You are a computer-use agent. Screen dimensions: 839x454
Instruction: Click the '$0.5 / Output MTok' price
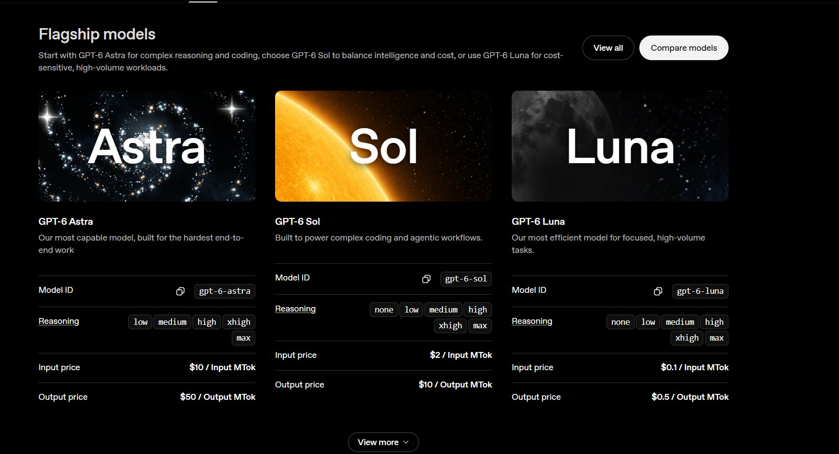pos(690,397)
